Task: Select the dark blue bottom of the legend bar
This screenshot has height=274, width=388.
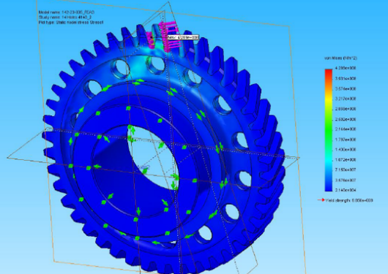Action: 329,186
